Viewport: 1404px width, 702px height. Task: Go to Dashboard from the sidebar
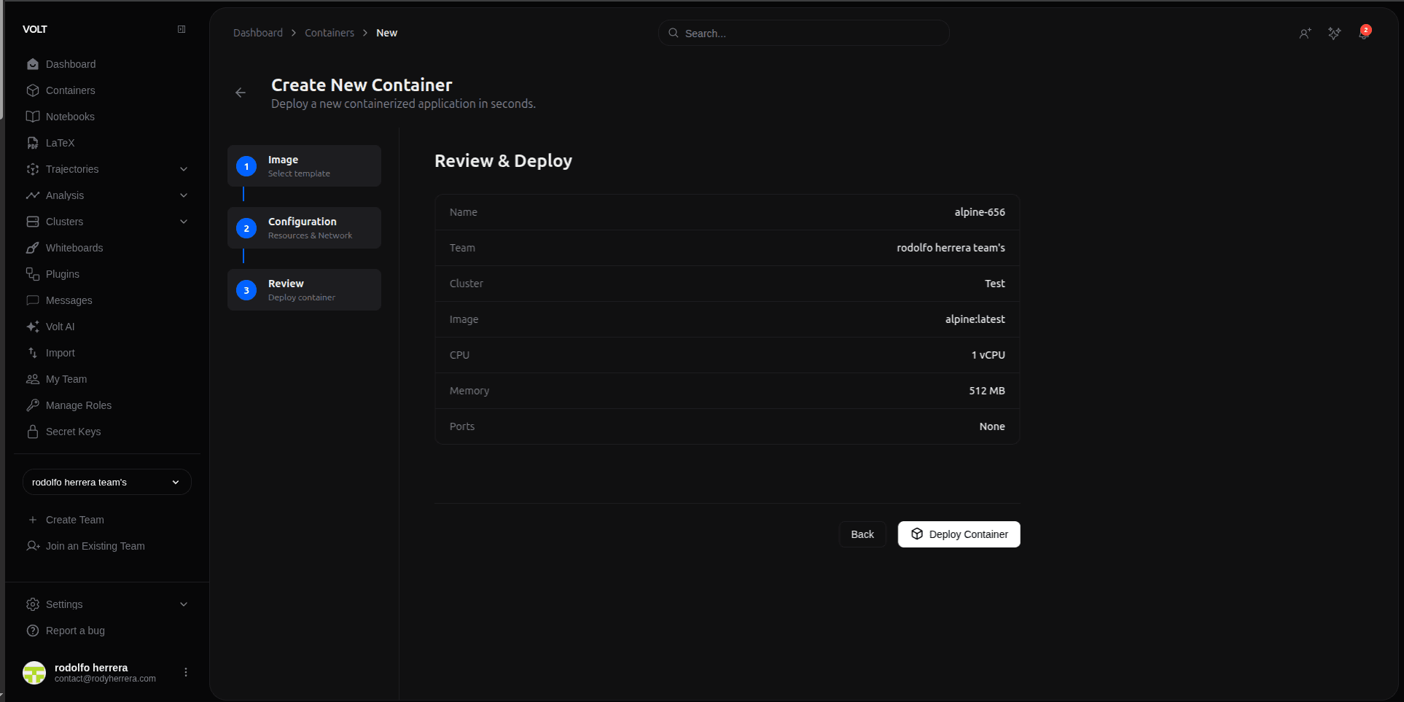tap(71, 64)
